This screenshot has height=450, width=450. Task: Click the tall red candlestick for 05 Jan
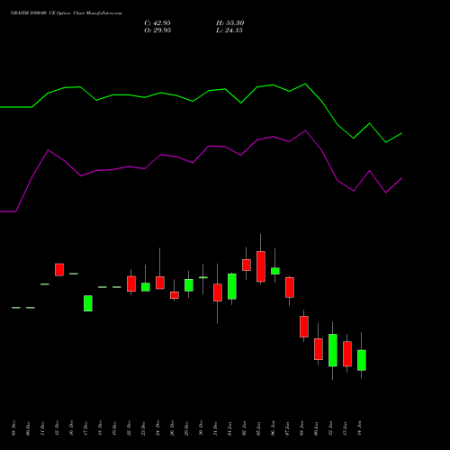coord(261,266)
